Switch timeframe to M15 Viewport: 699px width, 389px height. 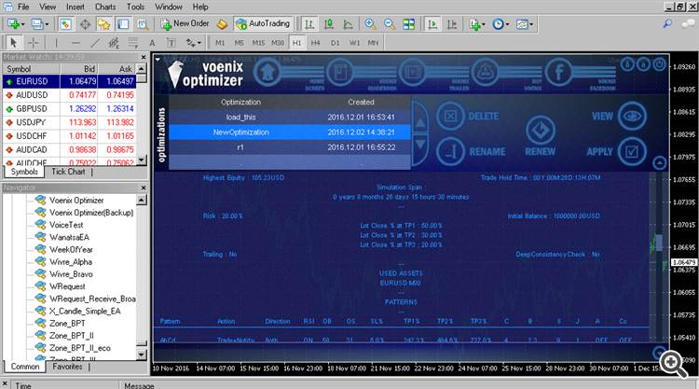pos(258,43)
